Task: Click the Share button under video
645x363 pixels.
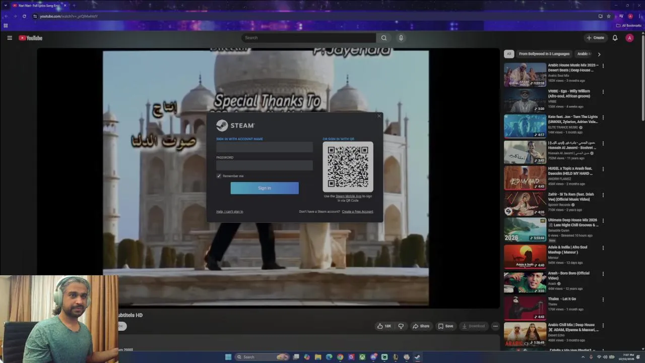Action: point(421,326)
